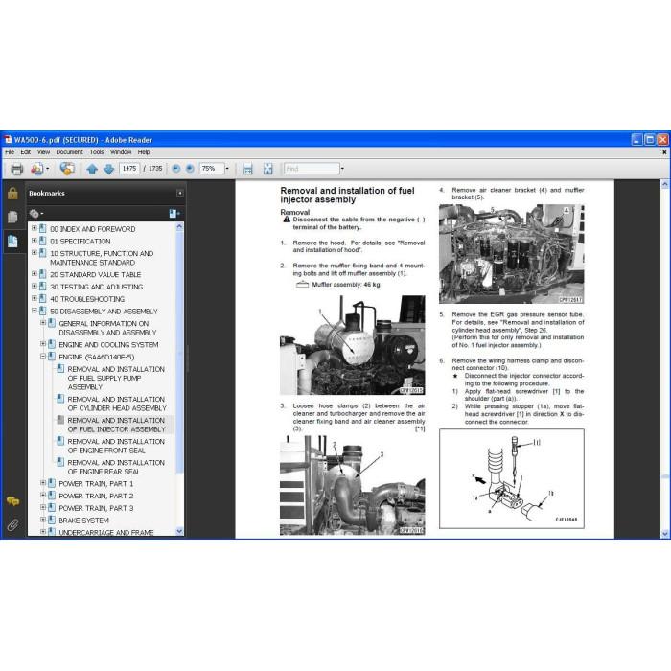The image size is (671, 671).
Task: Click the Print toolbar icon
Action: (x=16, y=169)
